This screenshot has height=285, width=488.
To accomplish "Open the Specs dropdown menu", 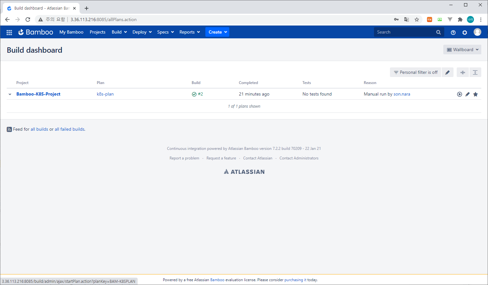I will [x=165, y=32].
